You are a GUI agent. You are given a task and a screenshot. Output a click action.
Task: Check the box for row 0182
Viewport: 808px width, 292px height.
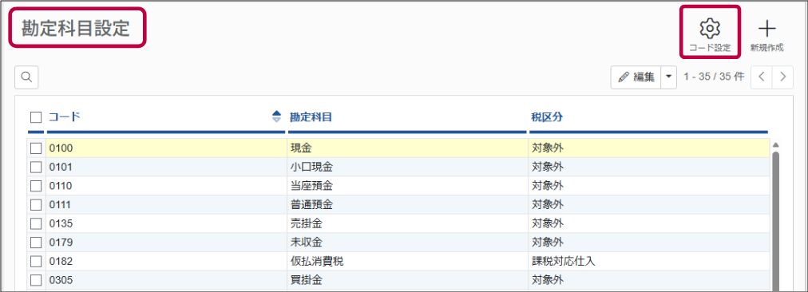36,261
